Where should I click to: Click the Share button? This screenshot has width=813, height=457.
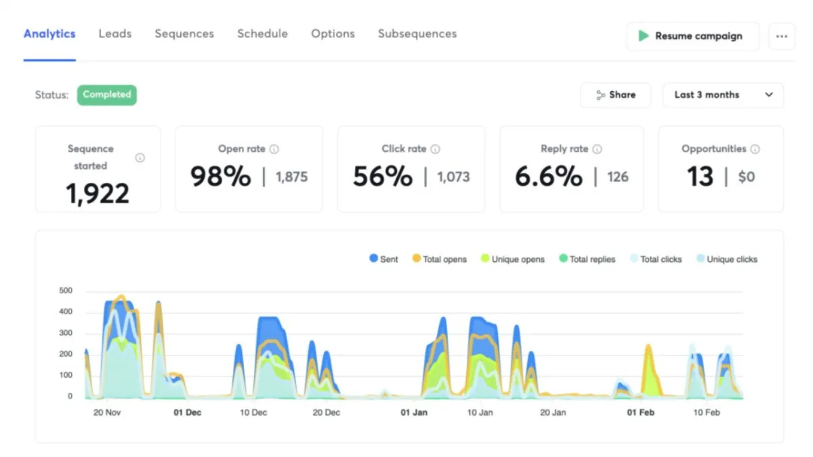point(615,95)
